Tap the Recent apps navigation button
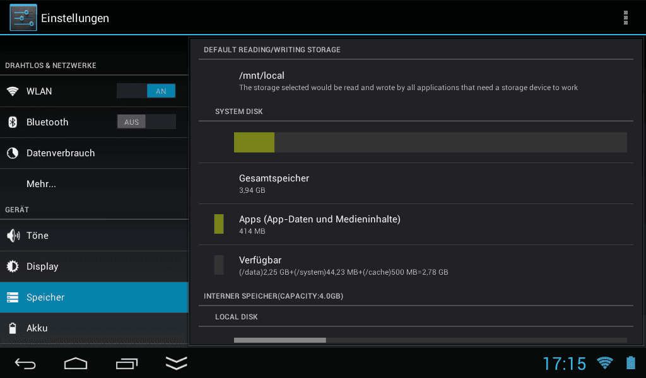 click(x=126, y=364)
